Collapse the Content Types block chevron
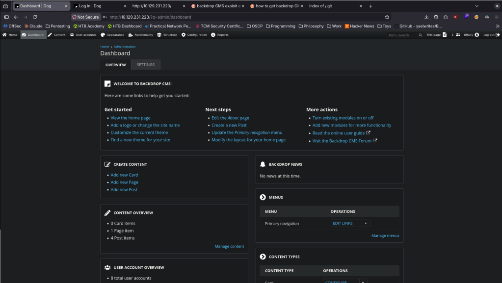 point(263,257)
